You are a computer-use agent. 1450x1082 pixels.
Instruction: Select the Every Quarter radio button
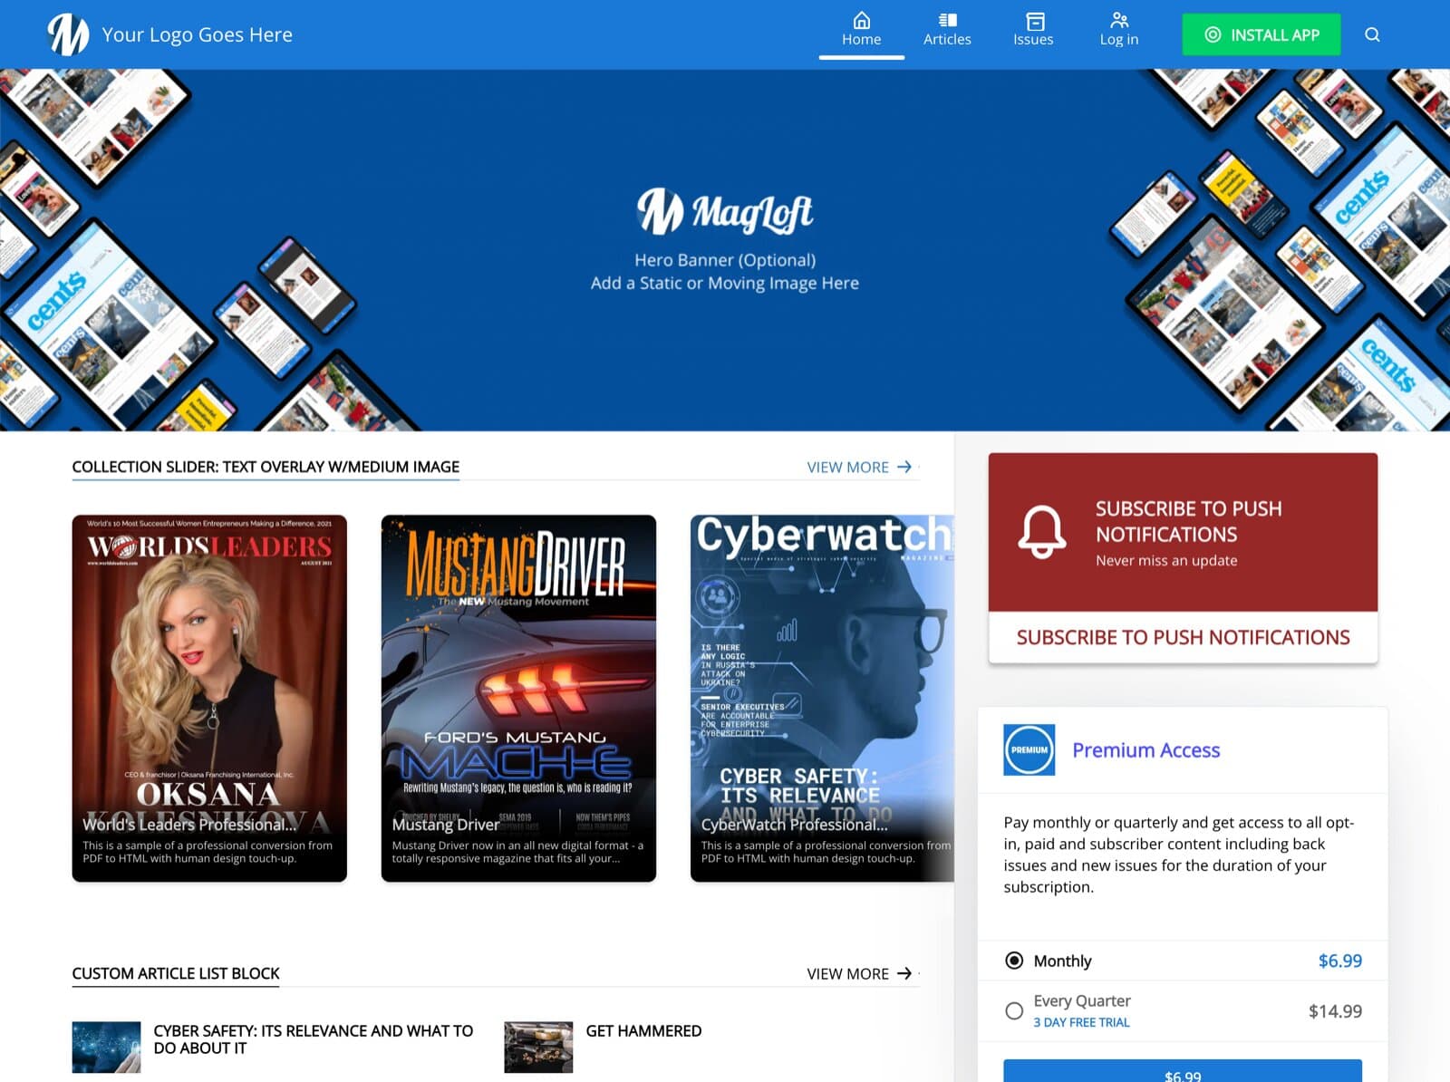(x=1014, y=1010)
